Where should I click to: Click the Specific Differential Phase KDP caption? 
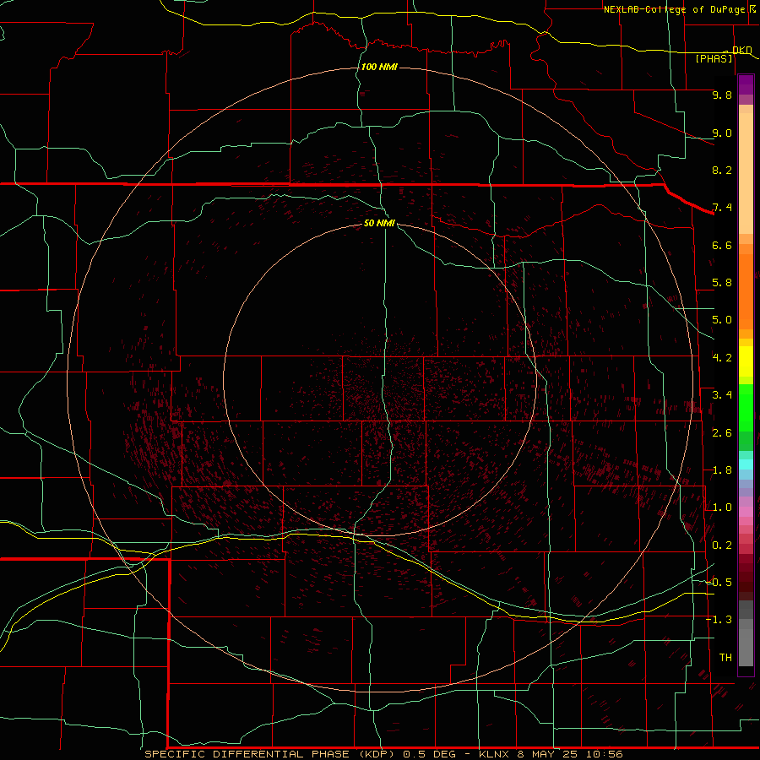pyautogui.click(x=383, y=754)
